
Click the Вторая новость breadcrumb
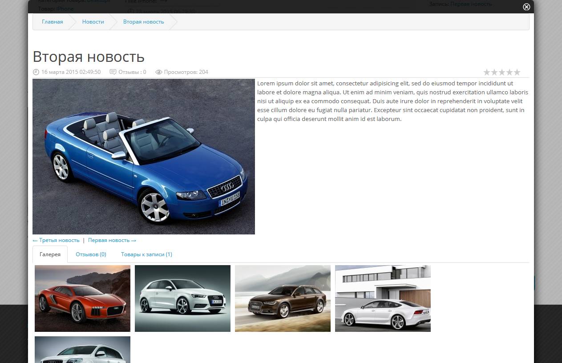pos(143,22)
